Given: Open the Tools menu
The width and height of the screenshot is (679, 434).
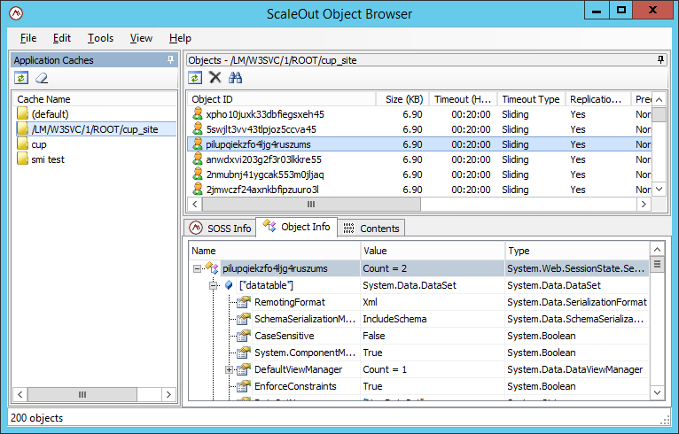Looking at the screenshot, I should pos(100,38).
